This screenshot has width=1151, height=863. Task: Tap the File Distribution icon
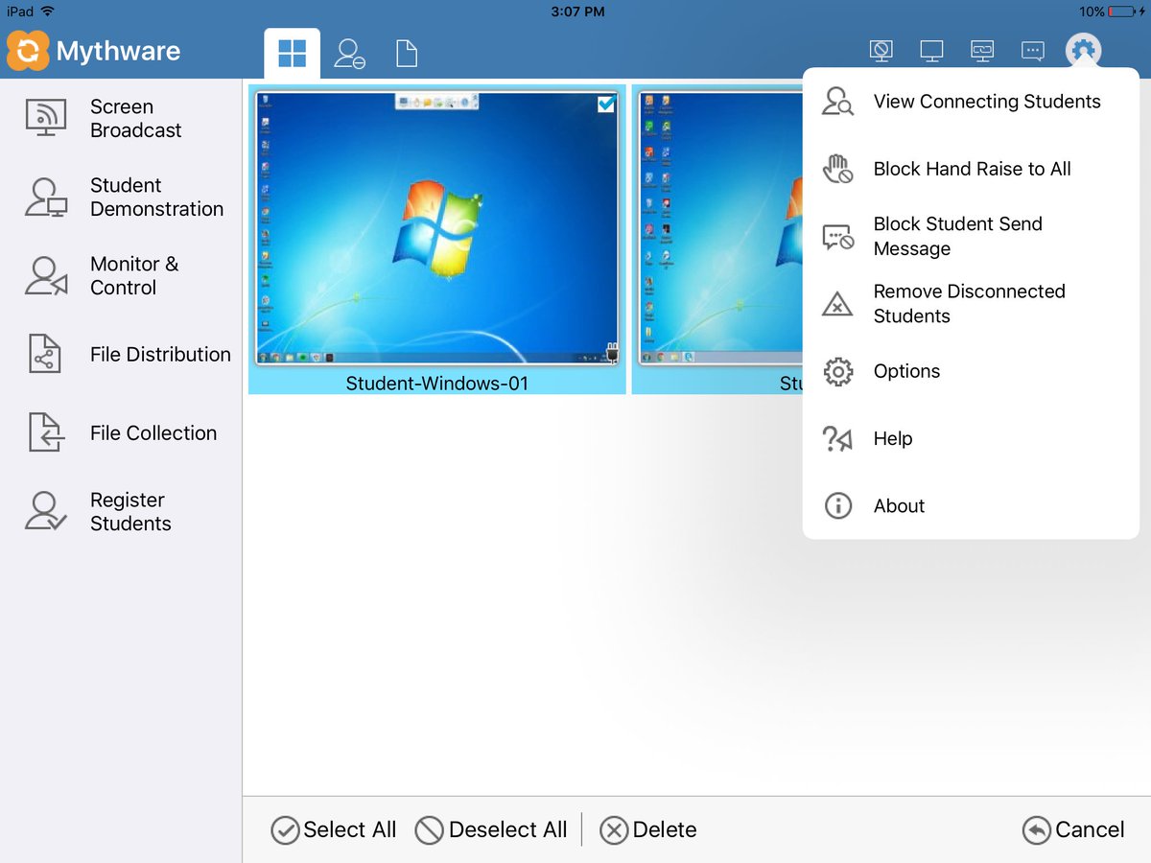coord(45,354)
